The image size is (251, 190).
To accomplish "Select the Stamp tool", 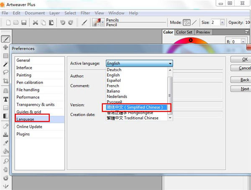I will (x=5, y=134).
